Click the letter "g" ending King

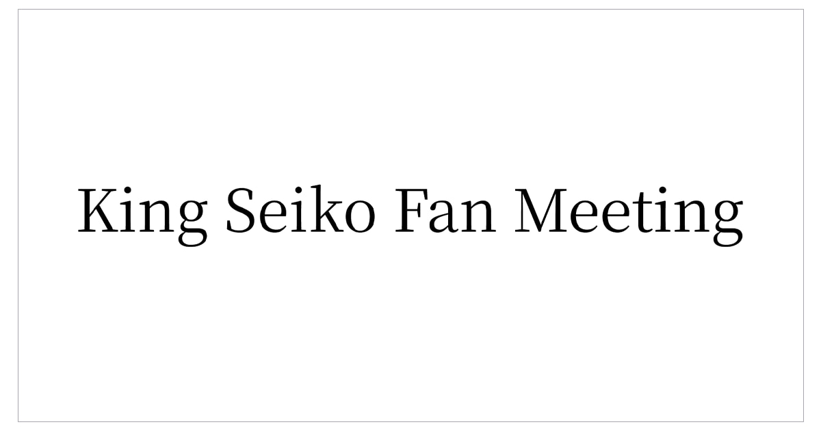190,220
